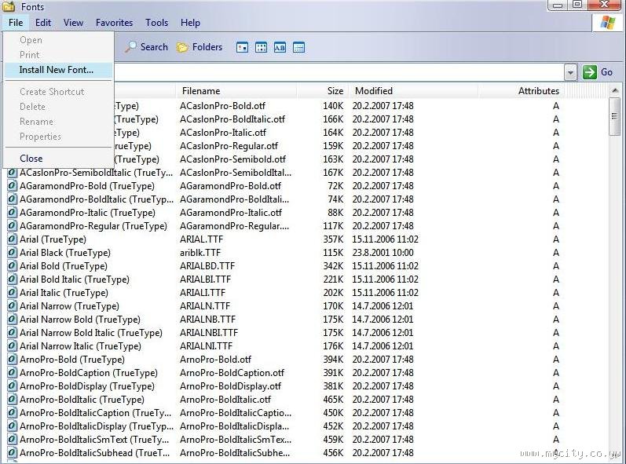Image resolution: width=626 pixels, height=464 pixels.
Task: Switch to Large Icons view
Action: click(x=242, y=47)
